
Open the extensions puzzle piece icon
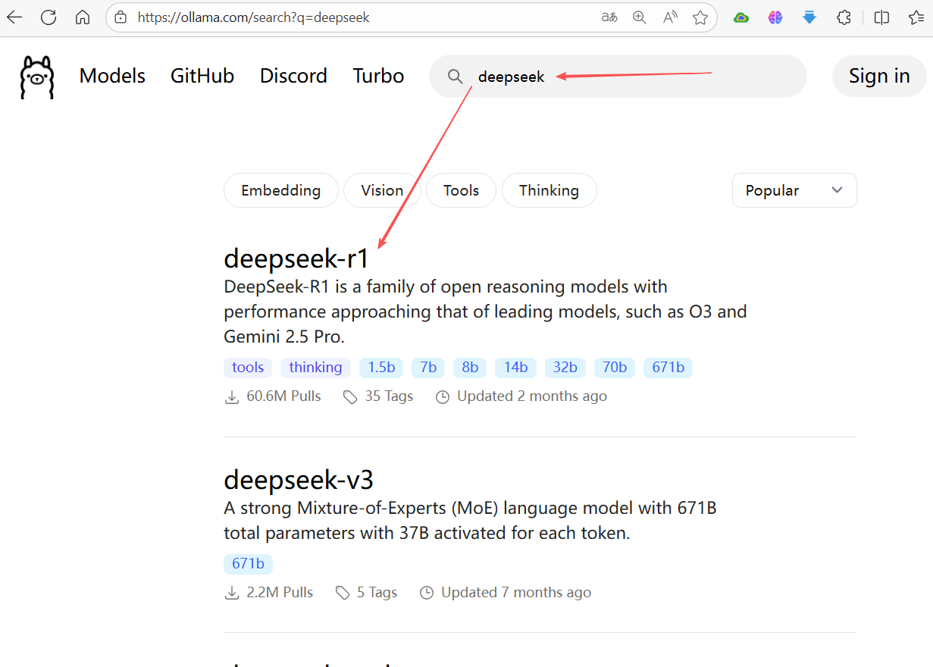point(844,17)
